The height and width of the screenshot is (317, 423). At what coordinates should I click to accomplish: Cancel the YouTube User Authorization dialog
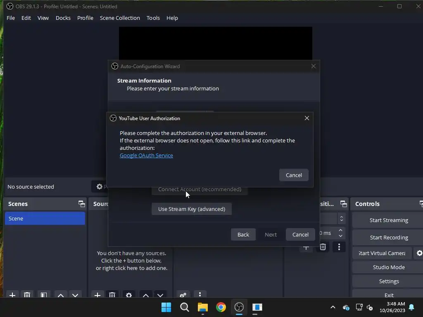click(294, 175)
